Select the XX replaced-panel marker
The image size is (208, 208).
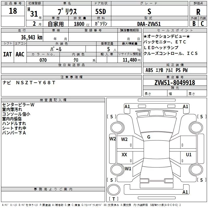point(124,155)
